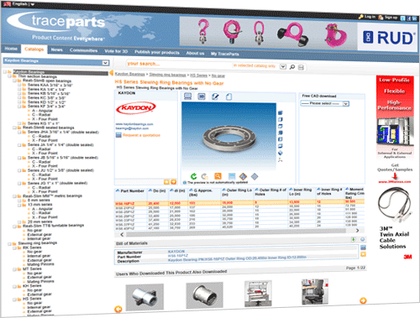
Task: Collapse the MT Series tree node
Action: (x=14, y=269)
